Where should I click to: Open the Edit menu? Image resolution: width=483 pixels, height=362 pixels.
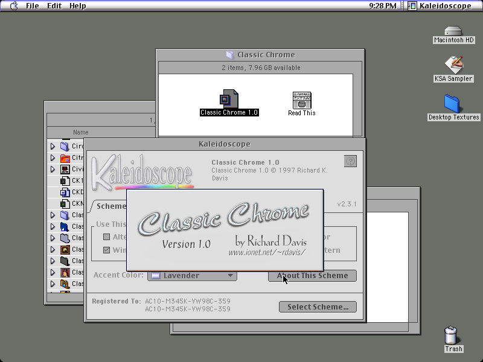point(54,6)
